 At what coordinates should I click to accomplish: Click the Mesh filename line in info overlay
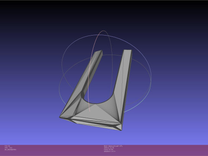click(113, 146)
